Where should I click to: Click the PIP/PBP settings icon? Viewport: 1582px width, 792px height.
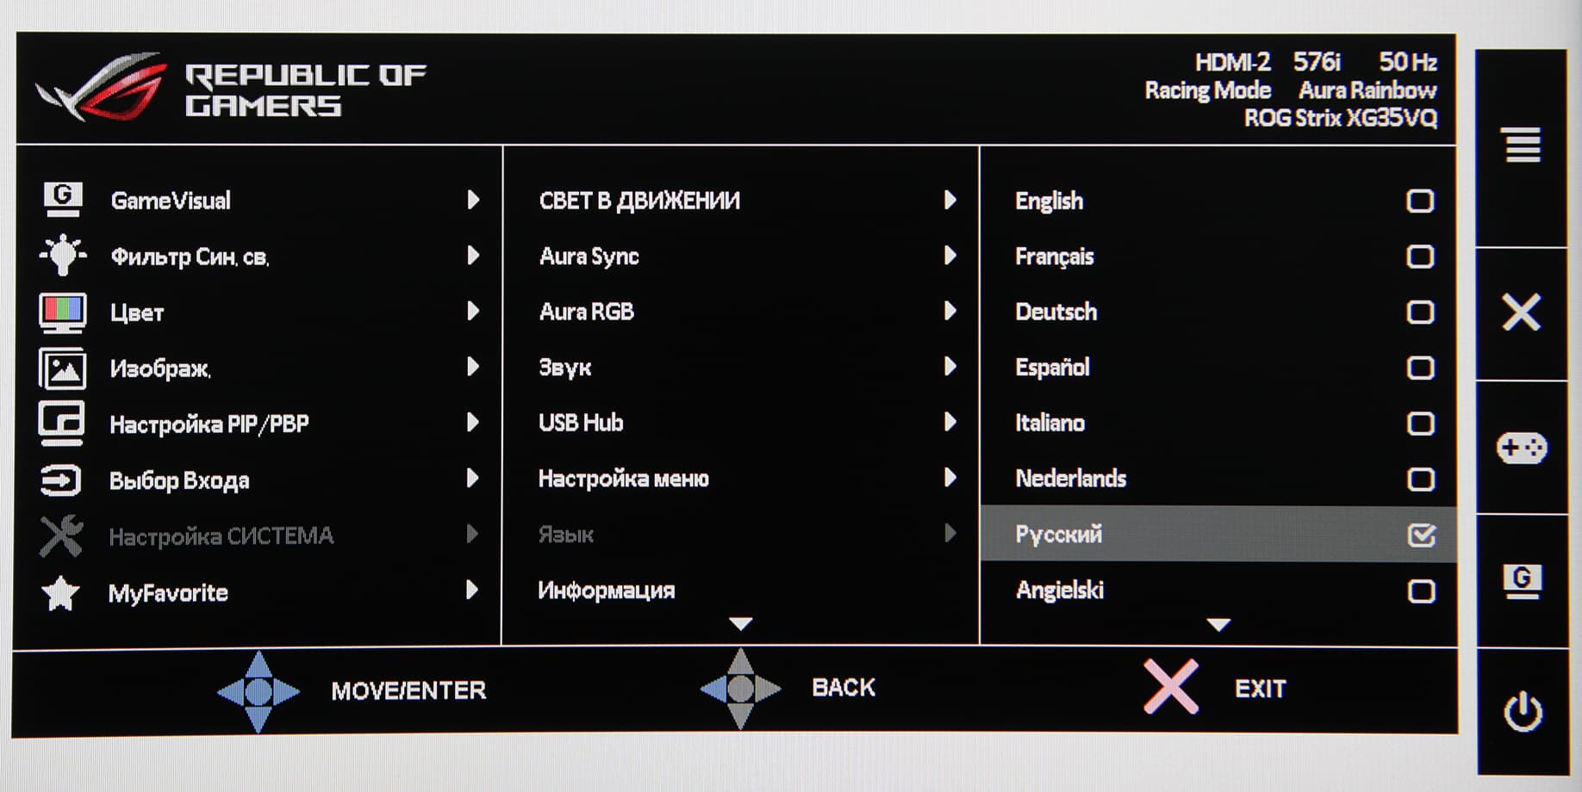[x=62, y=423]
